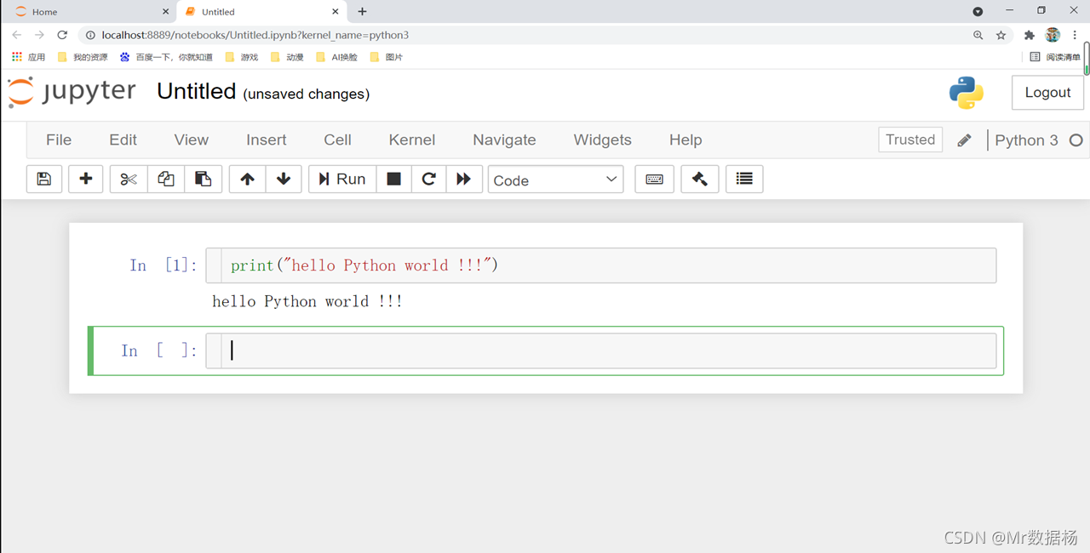Click the empty In [ ] prompt

(158, 351)
